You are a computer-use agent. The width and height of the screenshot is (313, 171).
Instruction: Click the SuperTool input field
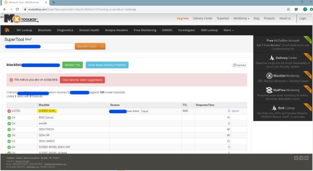(x=39, y=46)
